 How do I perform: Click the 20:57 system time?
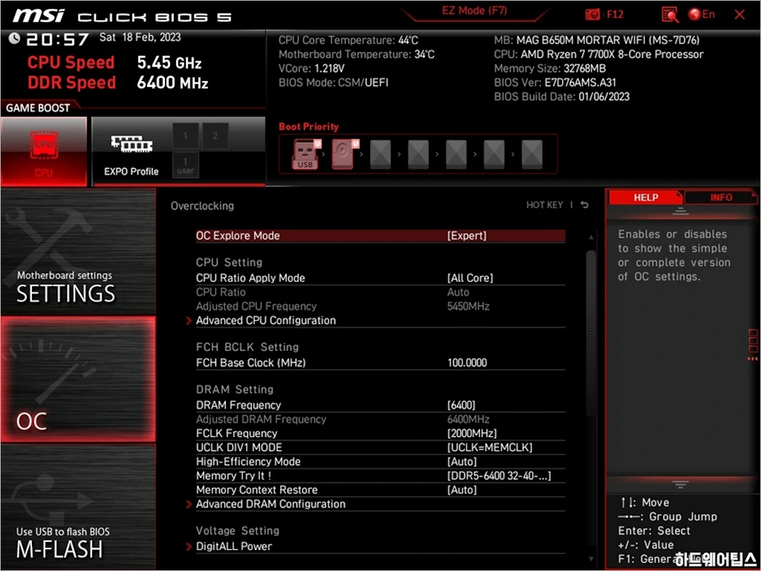[57, 39]
